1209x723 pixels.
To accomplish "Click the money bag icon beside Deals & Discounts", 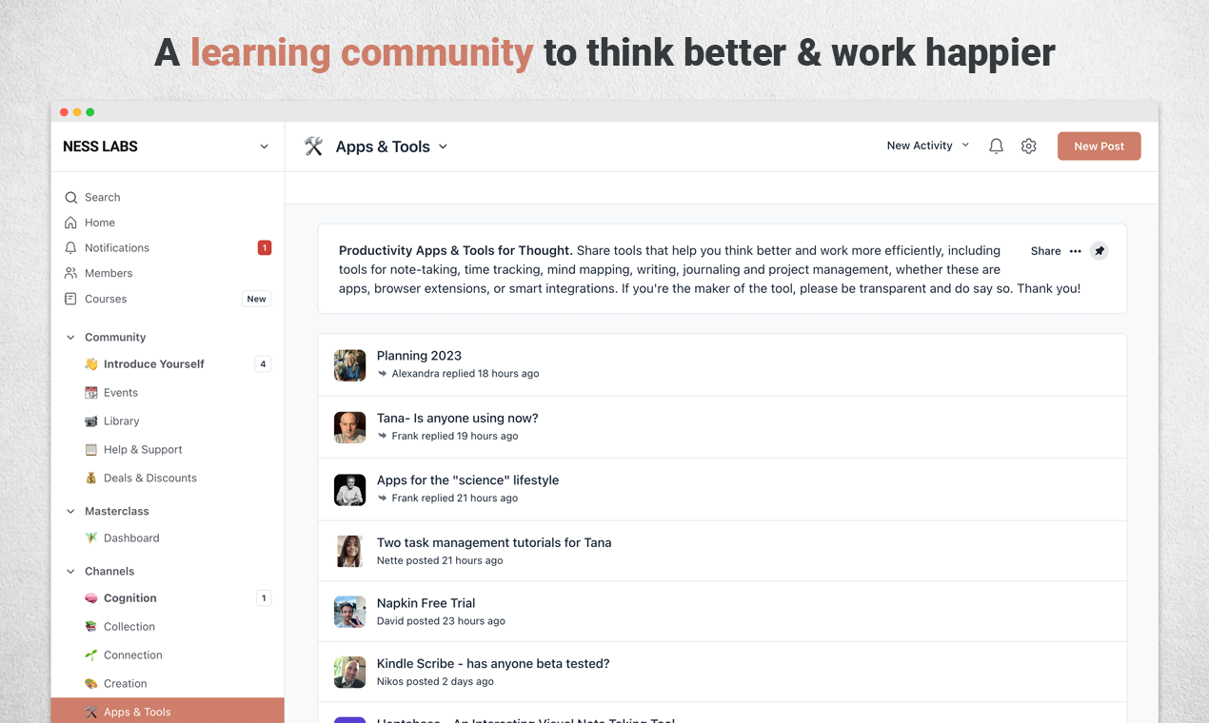I will tap(91, 479).
